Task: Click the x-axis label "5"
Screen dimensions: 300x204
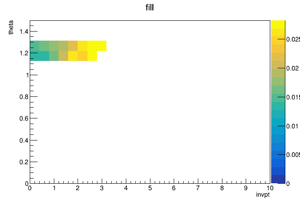Action: [x=150, y=188]
